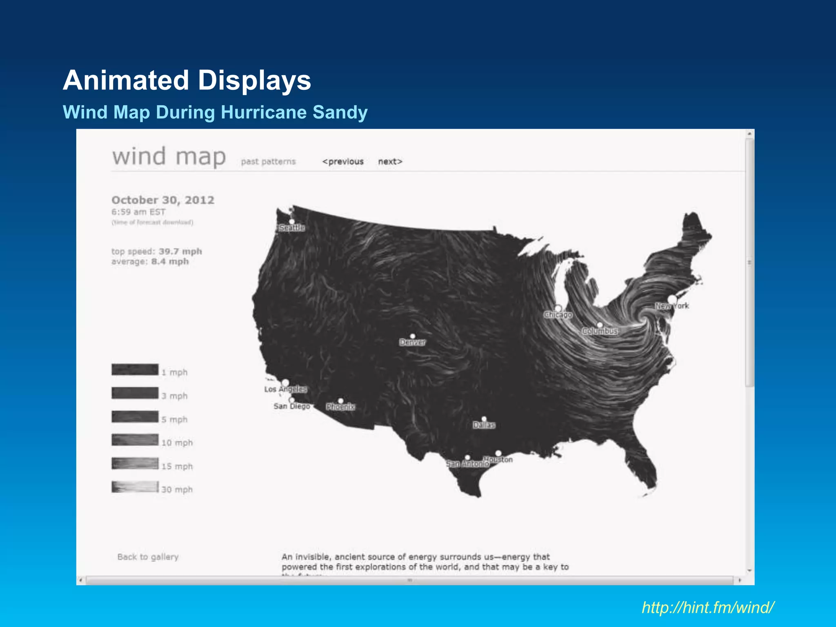
Task: Select the Seattle city marker
Action: [x=292, y=222]
